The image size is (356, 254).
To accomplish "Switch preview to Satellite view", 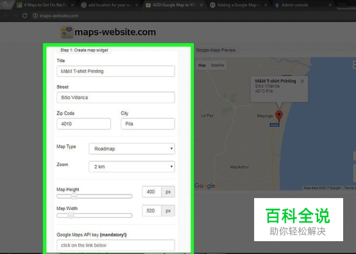I will [x=217, y=65].
